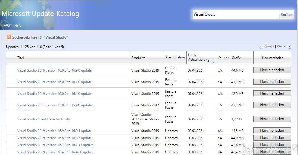Open the Hilfe link
The height and width of the screenshot is (155, 298).
18,26
